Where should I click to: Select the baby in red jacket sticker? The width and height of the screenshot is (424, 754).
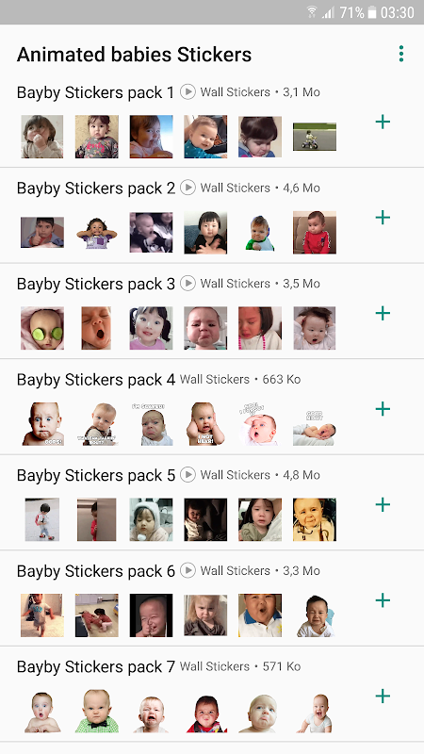click(x=315, y=232)
